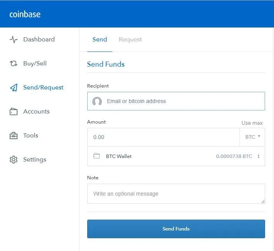Click the optional message note field
This screenshot has height=251, width=274.
[x=176, y=194]
